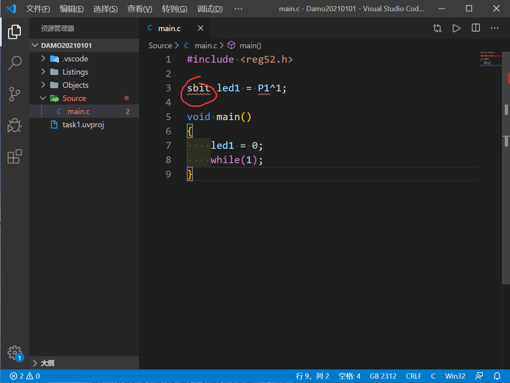Change line ending from CRLF
The height and width of the screenshot is (383, 510).
pyautogui.click(x=414, y=376)
